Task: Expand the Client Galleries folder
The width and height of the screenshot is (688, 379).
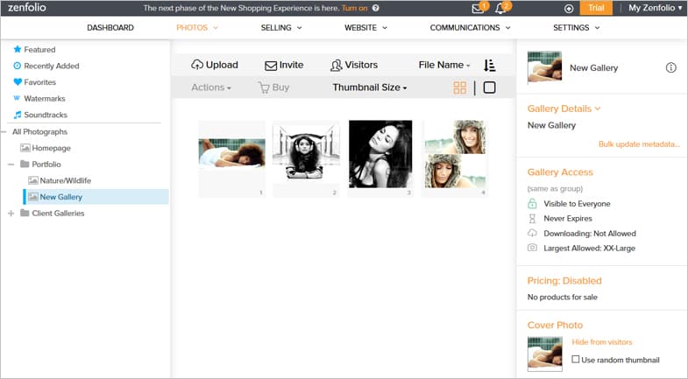Action: 11,214
